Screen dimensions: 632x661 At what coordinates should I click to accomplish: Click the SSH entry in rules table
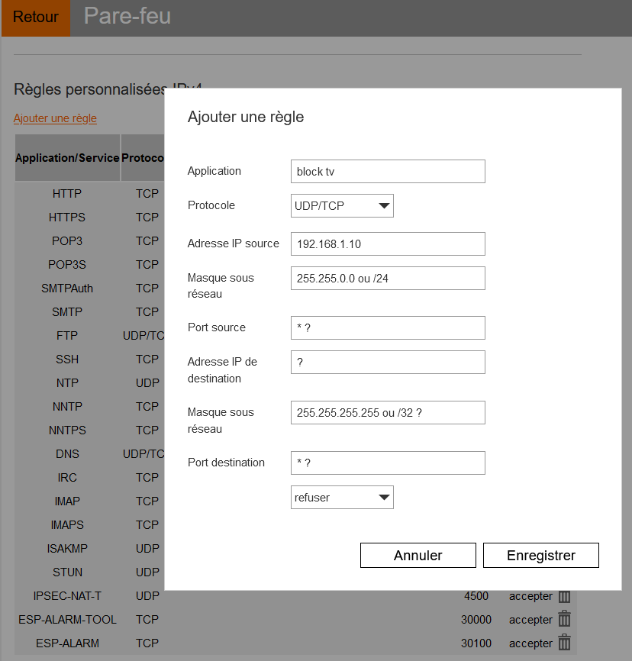[67, 360]
